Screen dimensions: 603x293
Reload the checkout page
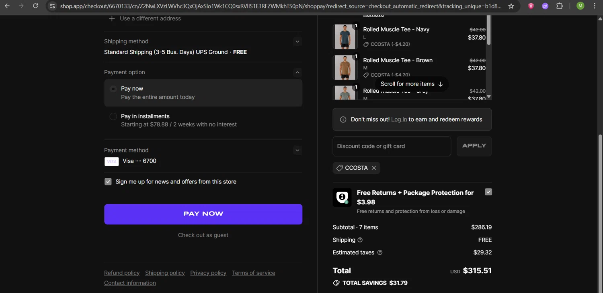click(x=35, y=6)
